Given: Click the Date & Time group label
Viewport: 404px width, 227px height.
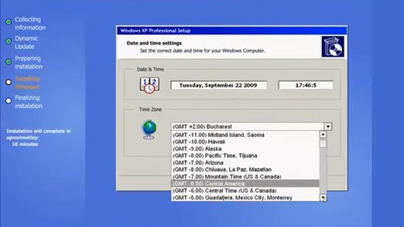Looking at the screenshot, I should 150,69.
